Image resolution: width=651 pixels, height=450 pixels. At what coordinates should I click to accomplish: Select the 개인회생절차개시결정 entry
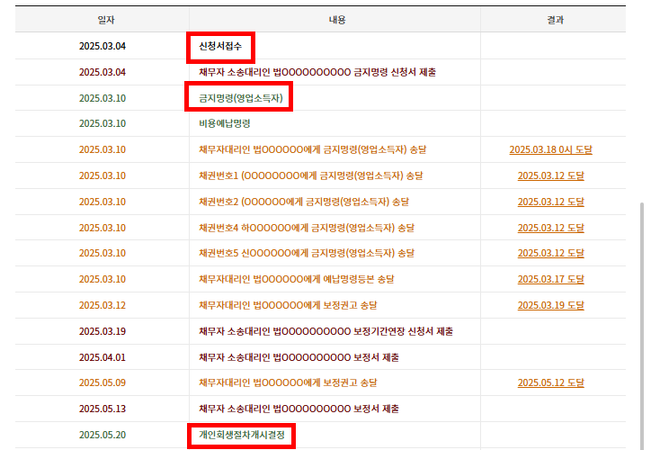(x=241, y=436)
